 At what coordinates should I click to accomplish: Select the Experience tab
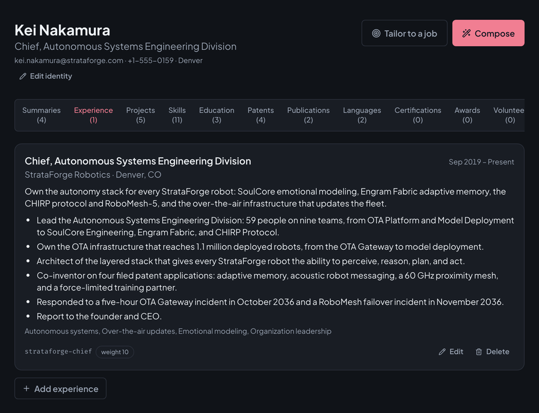coord(93,115)
